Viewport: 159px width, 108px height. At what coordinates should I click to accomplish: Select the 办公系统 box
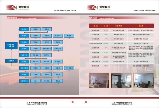(47, 81)
